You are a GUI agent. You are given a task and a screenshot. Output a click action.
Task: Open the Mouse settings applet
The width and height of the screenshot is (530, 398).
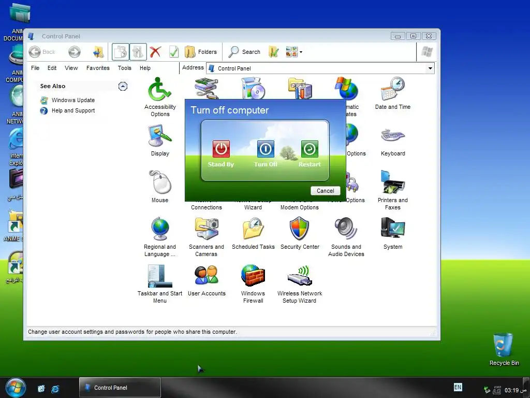point(160,187)
